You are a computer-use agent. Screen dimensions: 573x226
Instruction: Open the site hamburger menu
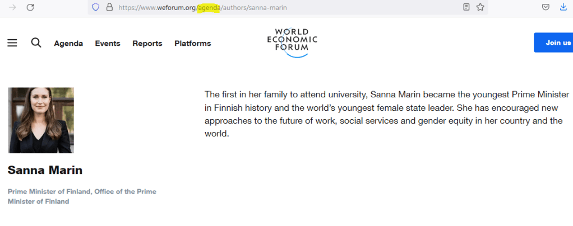pyautogui.click(x=12, y=43)
